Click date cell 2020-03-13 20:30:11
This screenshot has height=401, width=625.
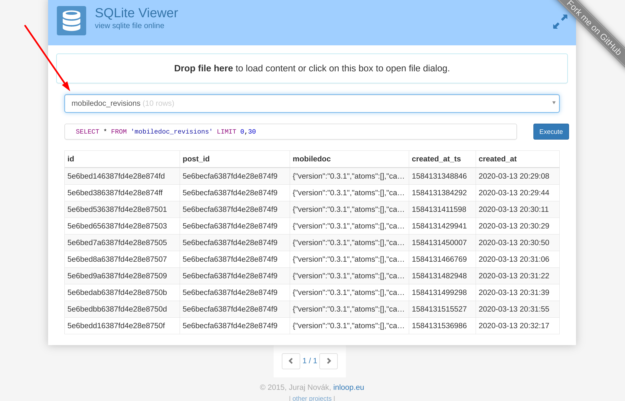(517, 209)
